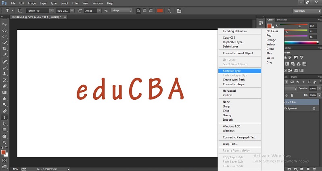
Task: Enable center text alignment
Action: coord(144,10)
